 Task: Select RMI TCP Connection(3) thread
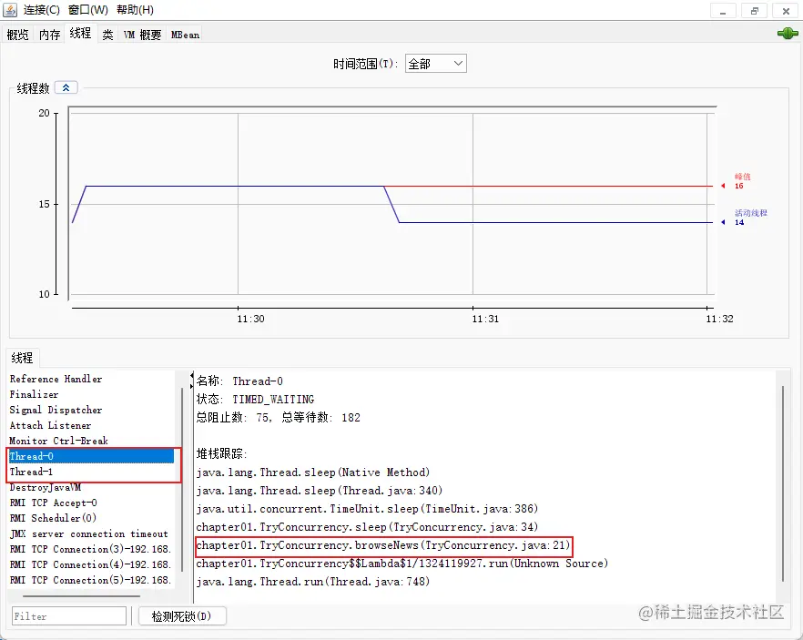(91, 549)
